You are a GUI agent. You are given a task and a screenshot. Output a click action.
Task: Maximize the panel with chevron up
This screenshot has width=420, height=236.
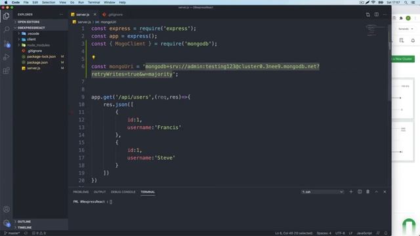[376, 191]
